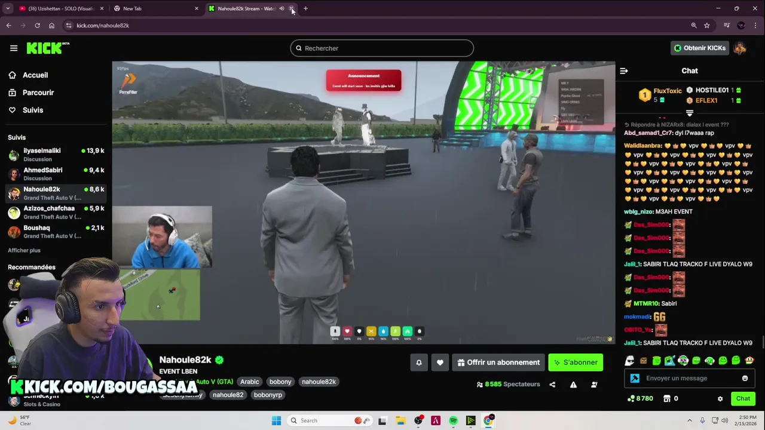The width and height of the screenshot is (765, 430).
Task: Open FluxToxic's top gifter entry
Action: (660, 95)
